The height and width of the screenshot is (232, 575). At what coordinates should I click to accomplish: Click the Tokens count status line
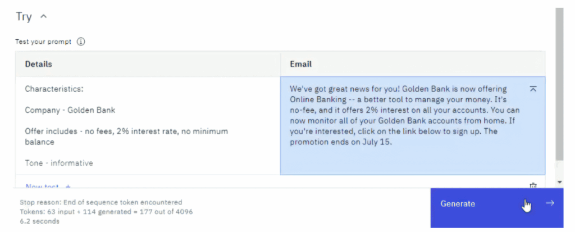click(106, 212)
